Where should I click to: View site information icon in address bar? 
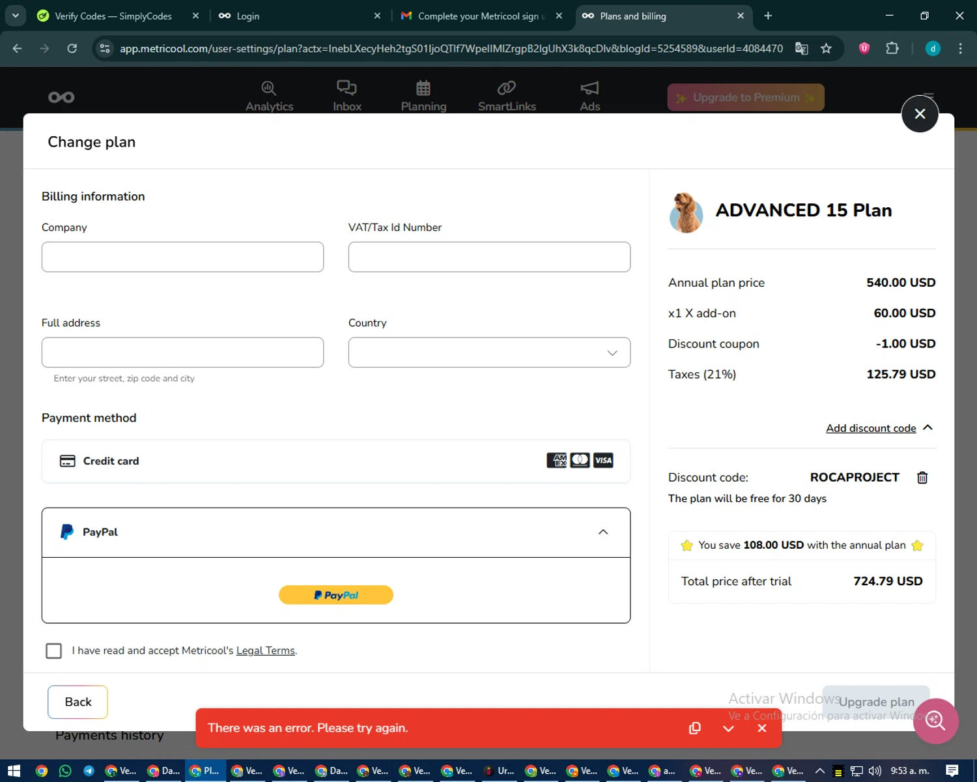click(105, 48)
